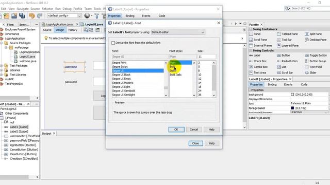Viewport: 330px width, 185px height.
Task: Select the List palette control
Action: 282,67
